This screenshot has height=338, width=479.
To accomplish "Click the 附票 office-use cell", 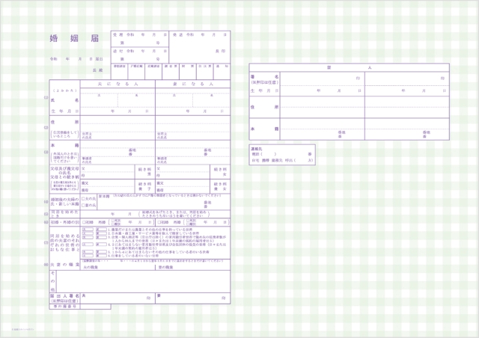I will 188,72.
